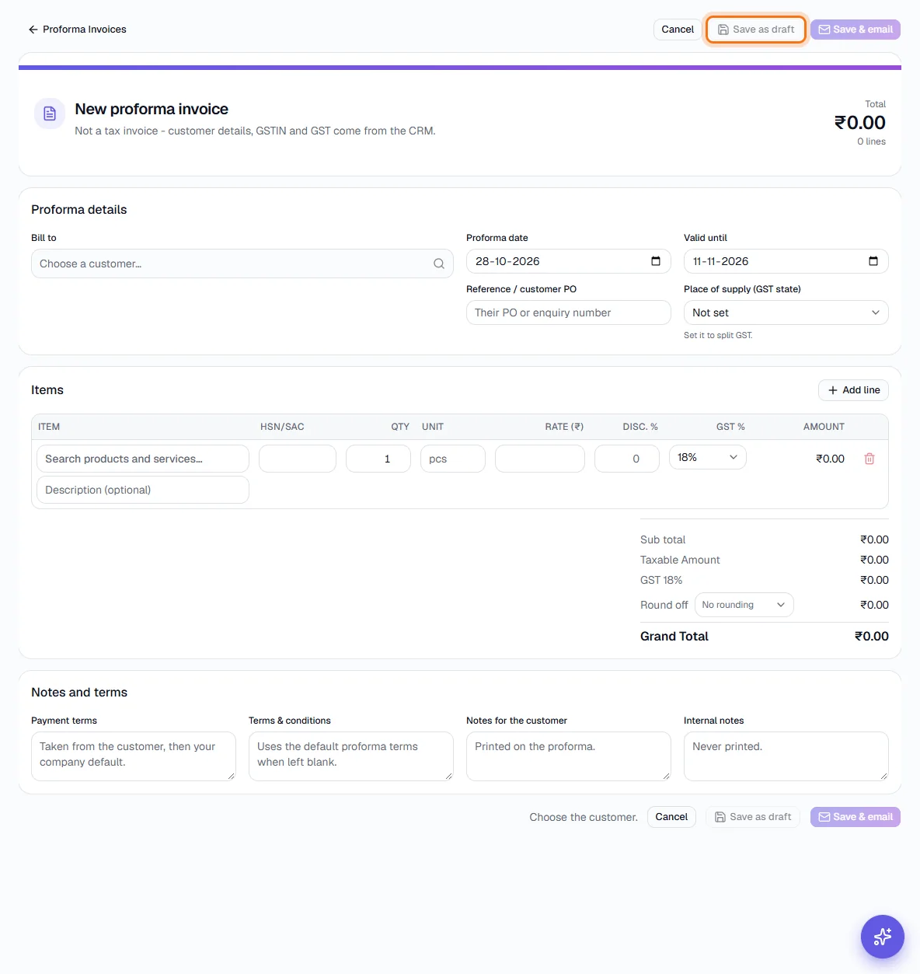Open the Valid until calendar picker icon

[873, 261]
